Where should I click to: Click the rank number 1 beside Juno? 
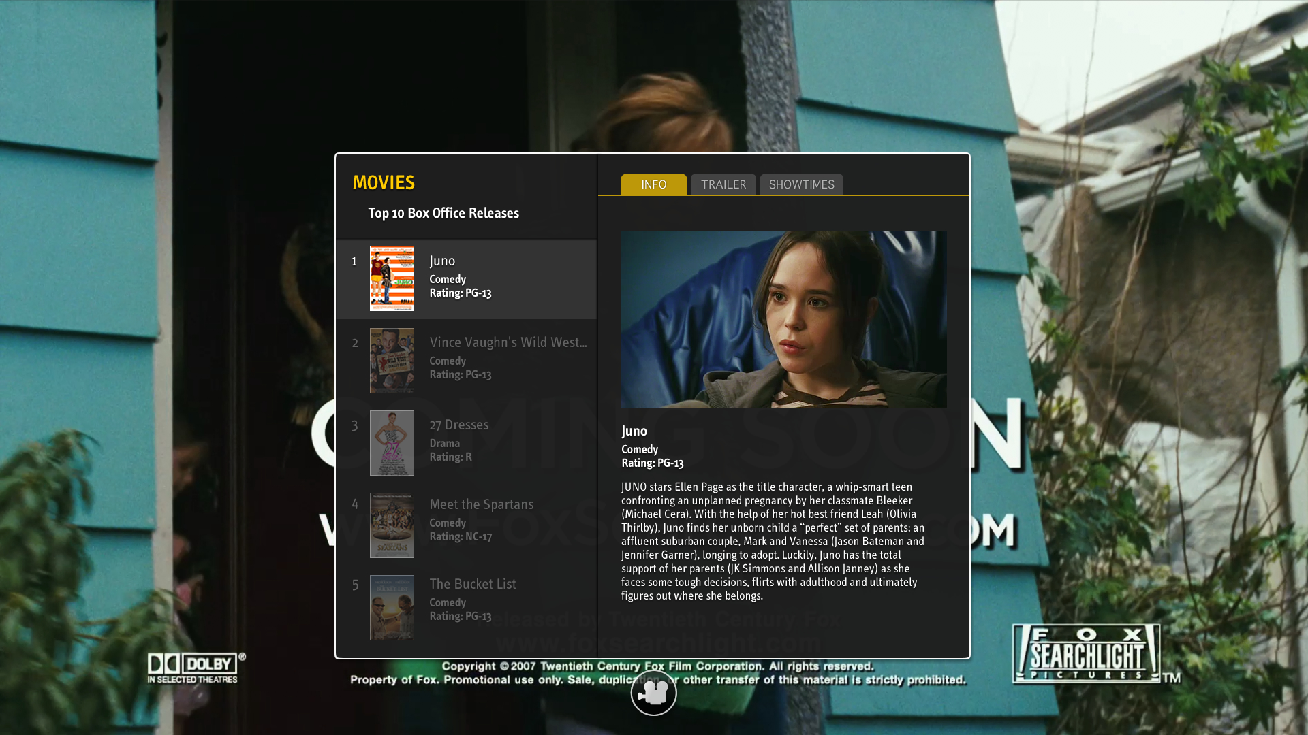click(354, 261)
